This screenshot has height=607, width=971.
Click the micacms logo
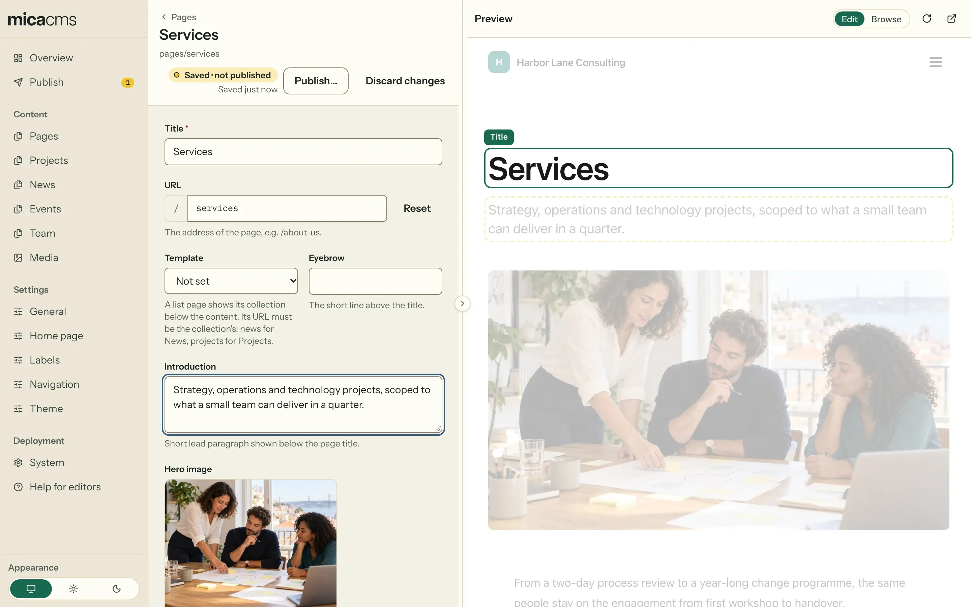point(42,19)
